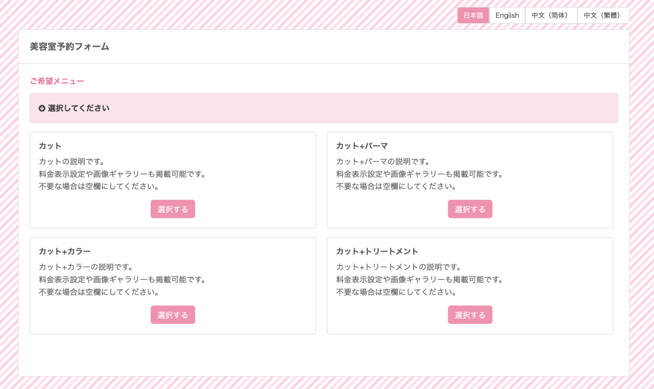Click the ご希望メニュー section label
The width and height of the screenshot is (654, 389).
pyautogui.click(x=57, y=81)
